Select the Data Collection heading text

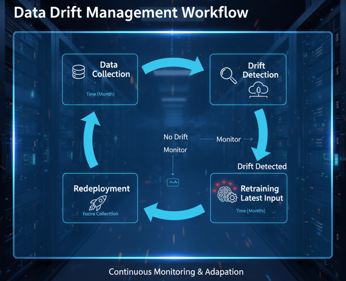[x=111, y=69]
